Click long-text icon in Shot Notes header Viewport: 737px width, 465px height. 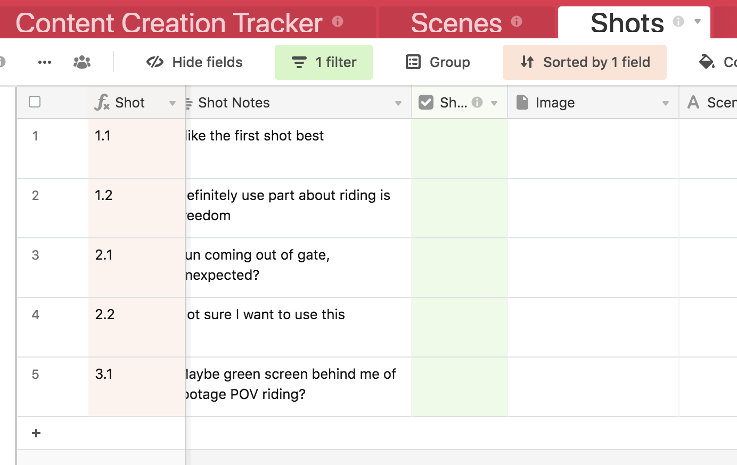(189, 103)
